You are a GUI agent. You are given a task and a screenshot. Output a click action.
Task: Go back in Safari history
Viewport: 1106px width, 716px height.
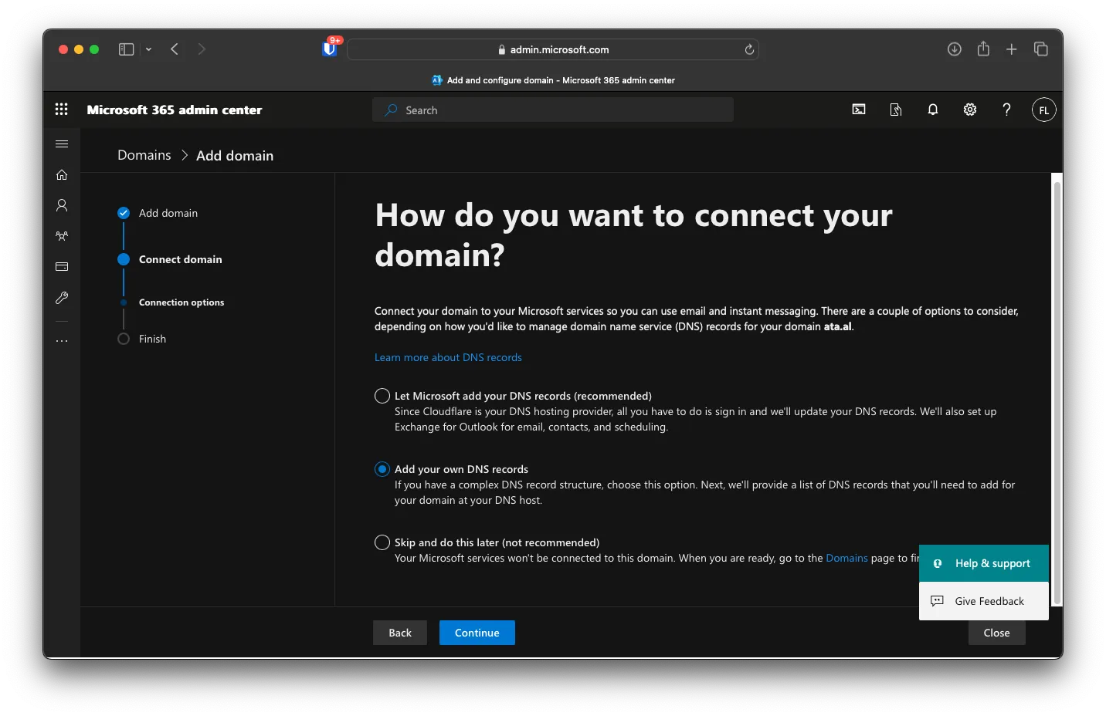point(175,49)
